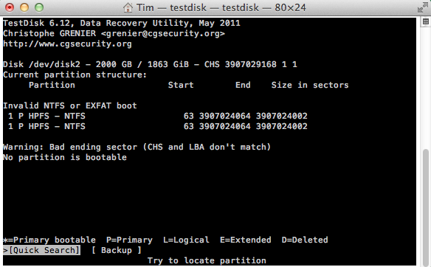The width and height of the screenshot is (431, 267).
Task: Click the 'Try to locate partition' hint
Action: [x=207, y=260]
